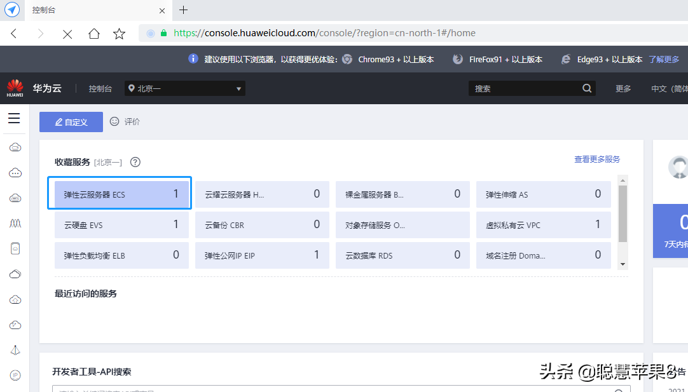Open the browser home page icon

click(x=94, y=33)
